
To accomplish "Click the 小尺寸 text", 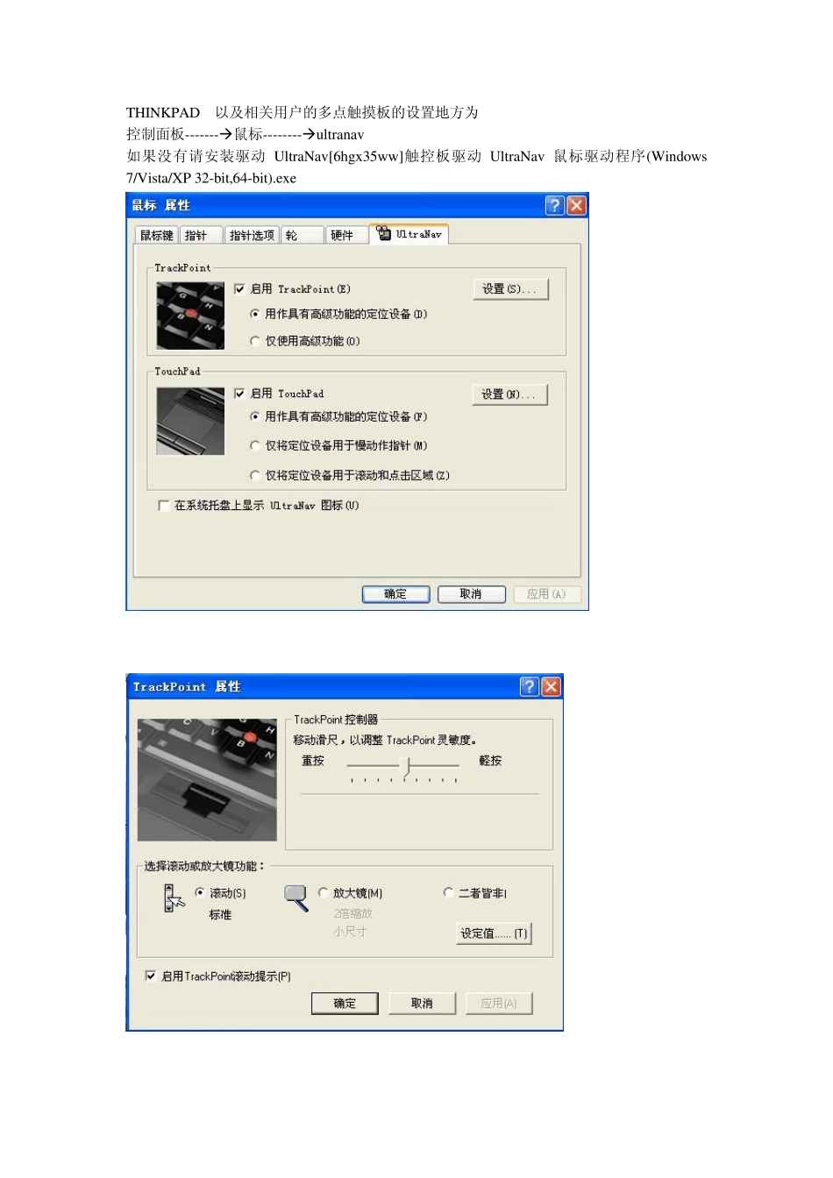I will [x=350, y=932].
